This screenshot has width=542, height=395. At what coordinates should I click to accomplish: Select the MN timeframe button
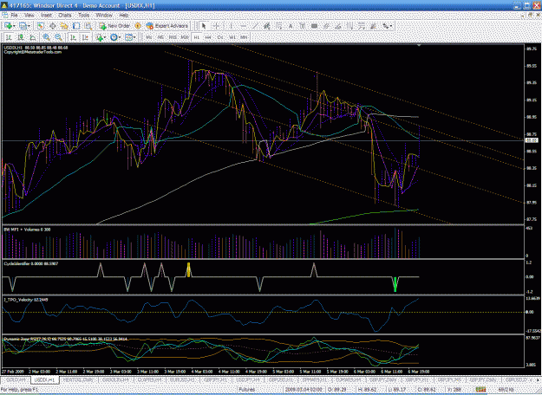(244, 37)
